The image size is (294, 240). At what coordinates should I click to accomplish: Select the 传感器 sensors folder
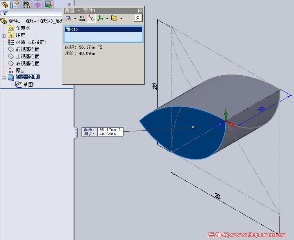pyautogui.click(x=23, y=28)
